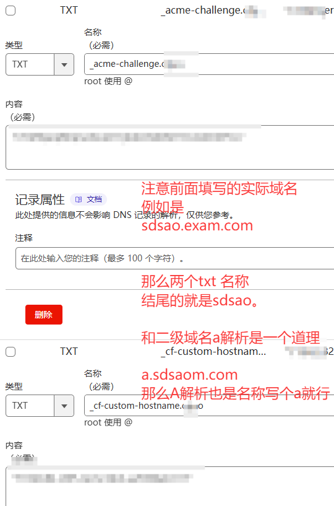Select the TXT type cell in the cf-custom-hostname row
Screen dimensions: 334x506
click(69, 351)
